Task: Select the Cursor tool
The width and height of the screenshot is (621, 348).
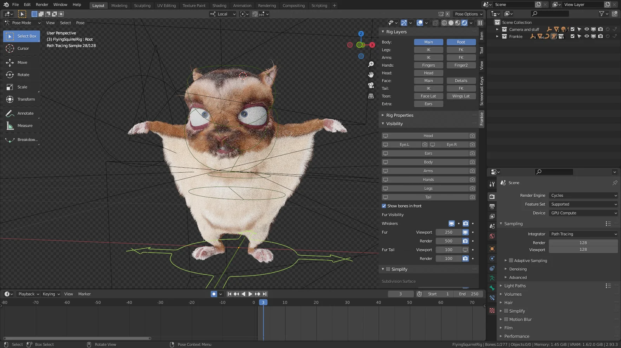Action: (21, 48)
